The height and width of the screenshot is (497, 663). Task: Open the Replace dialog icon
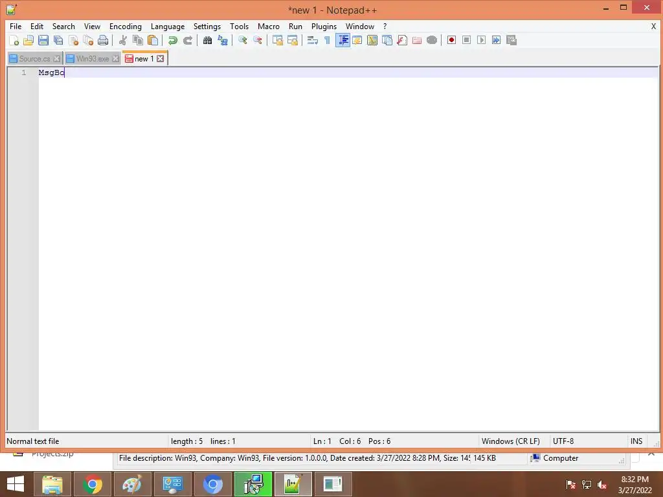coord(223,40)
